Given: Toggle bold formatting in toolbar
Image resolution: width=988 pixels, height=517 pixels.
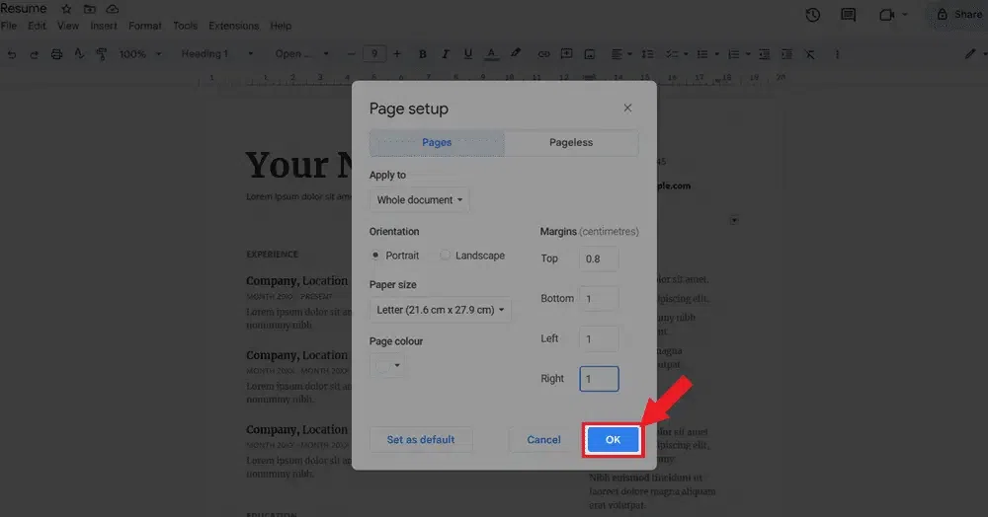Looking at the screenshot, I should 422,54.
